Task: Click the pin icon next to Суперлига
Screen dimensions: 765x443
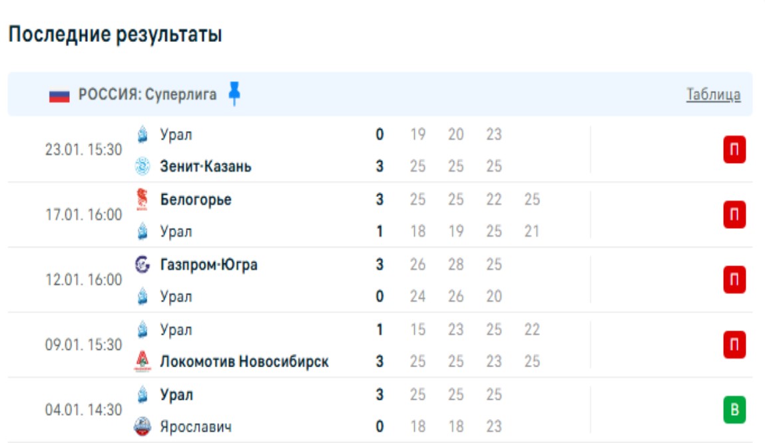Action: point(234,94)
